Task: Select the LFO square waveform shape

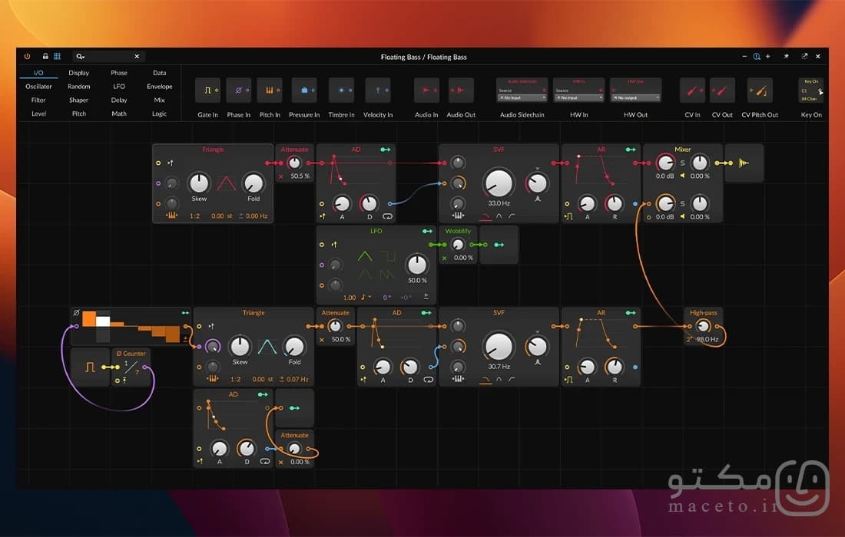Action: [387, 255]
